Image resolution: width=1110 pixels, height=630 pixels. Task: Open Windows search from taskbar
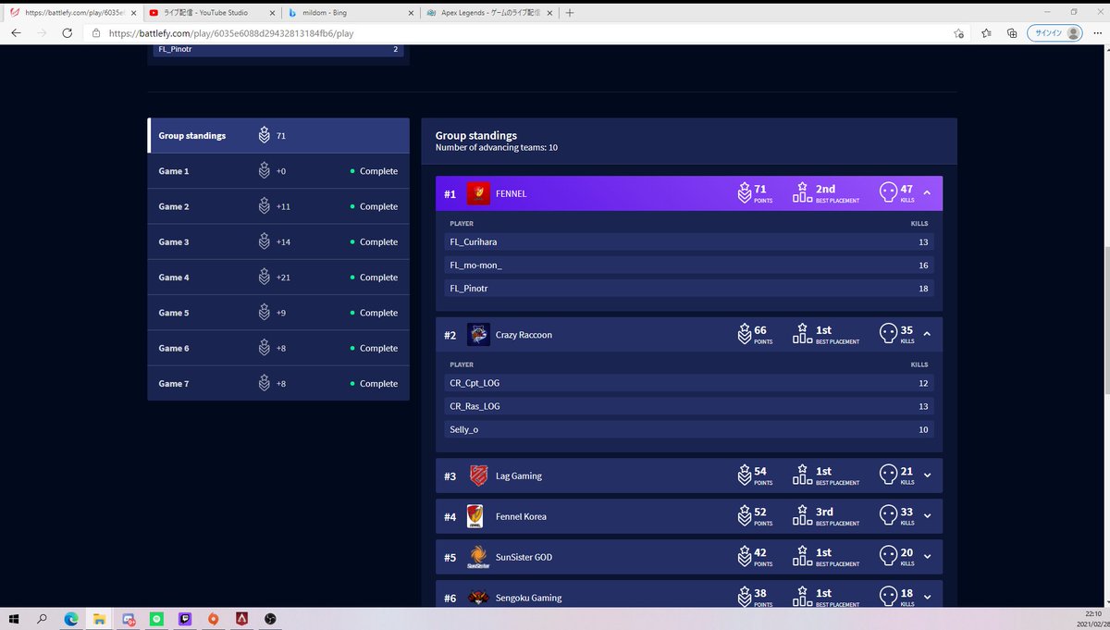pyautogui.click(x=43, y=619)
